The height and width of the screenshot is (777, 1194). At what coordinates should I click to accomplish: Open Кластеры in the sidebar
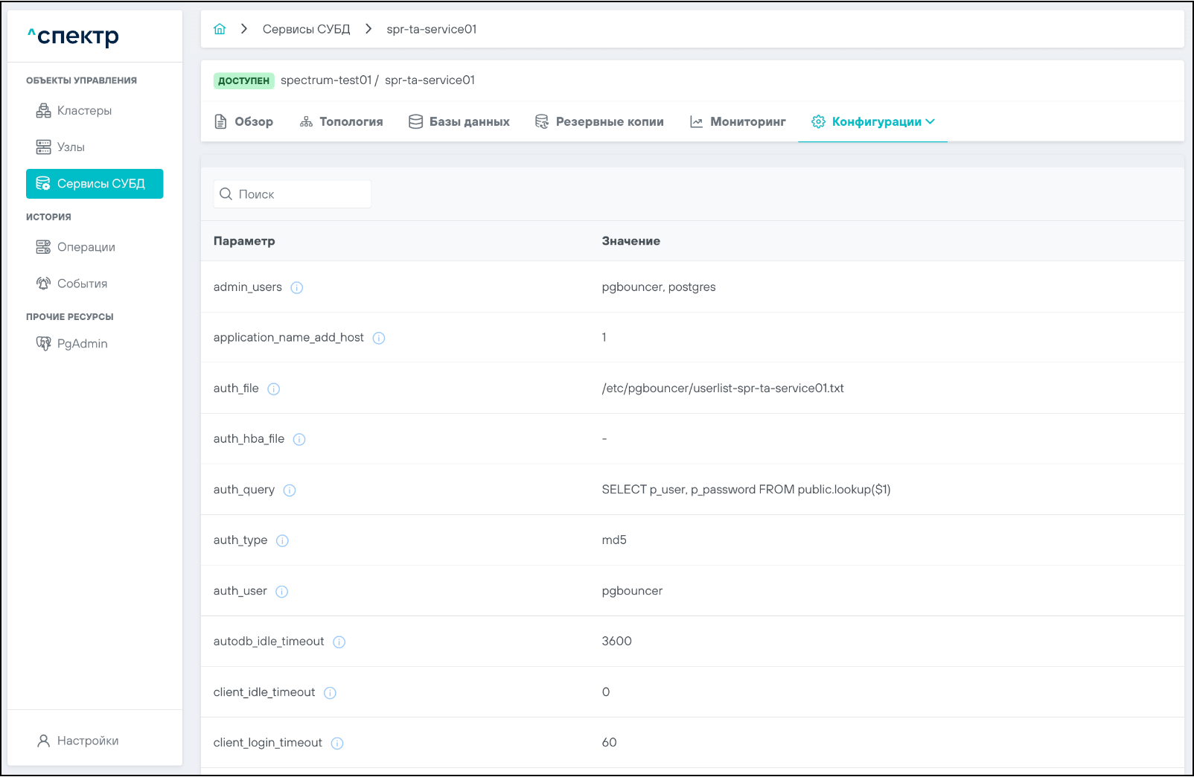tap(84, 111)
